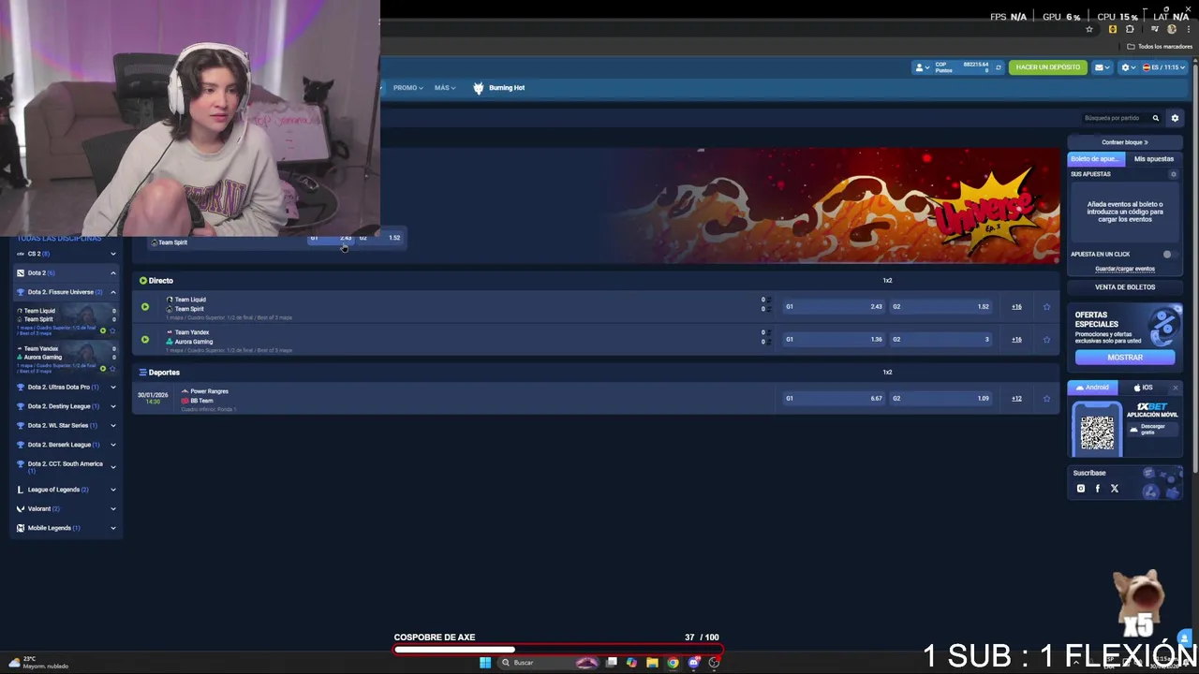
Task: Open Chrome extensions puzzle icon
Action: [1130, 29]
